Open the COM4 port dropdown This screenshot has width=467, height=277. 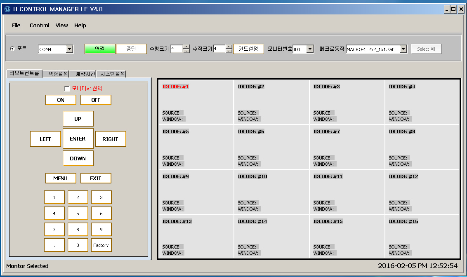69,49
